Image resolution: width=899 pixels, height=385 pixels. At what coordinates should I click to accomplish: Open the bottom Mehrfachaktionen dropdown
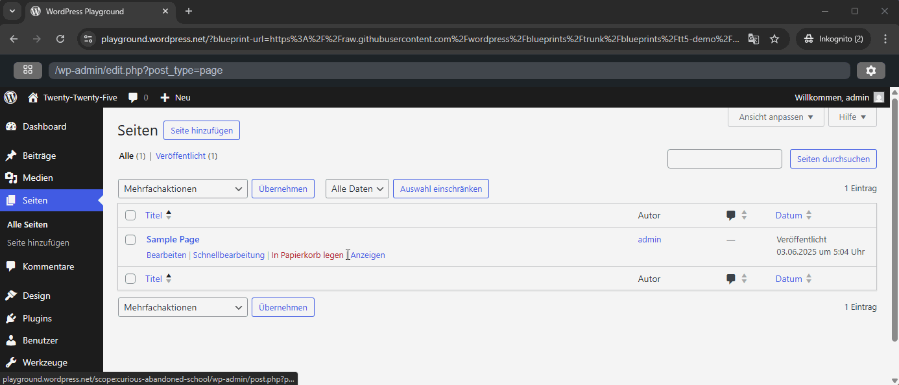[183, 307]
